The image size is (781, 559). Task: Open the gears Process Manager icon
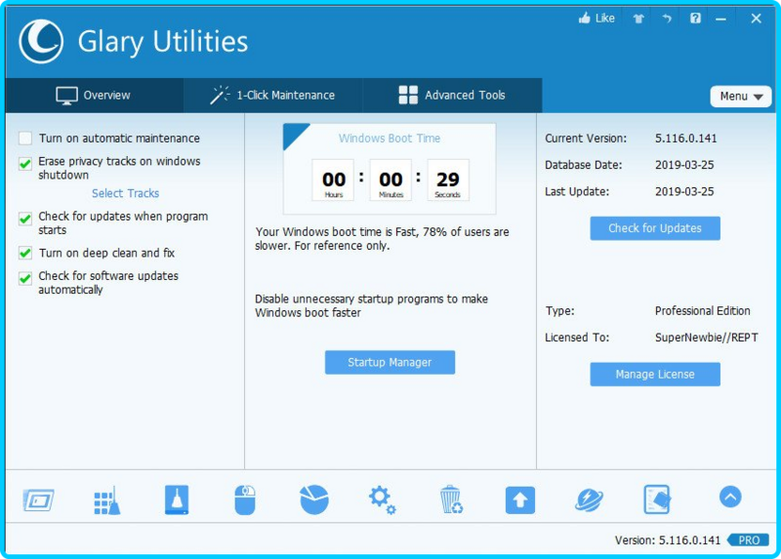click(x=383, y=499)
